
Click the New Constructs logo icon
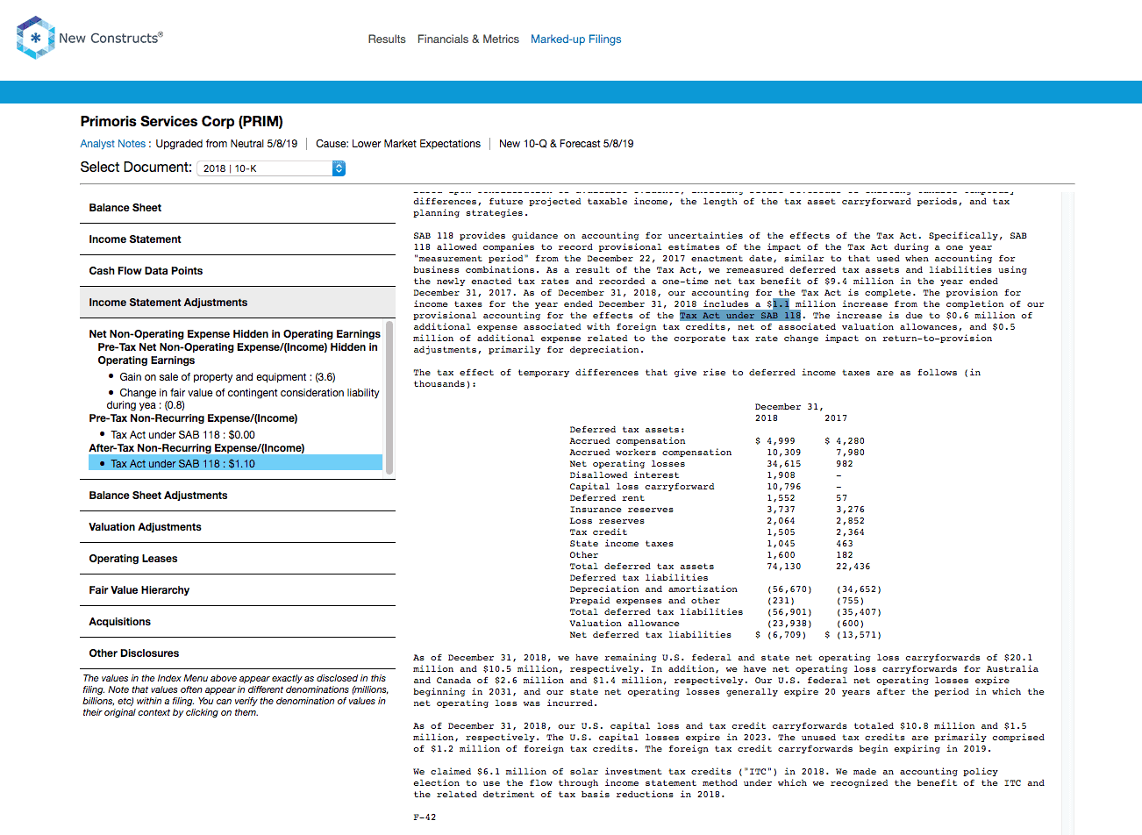click(x=35, y=38)
